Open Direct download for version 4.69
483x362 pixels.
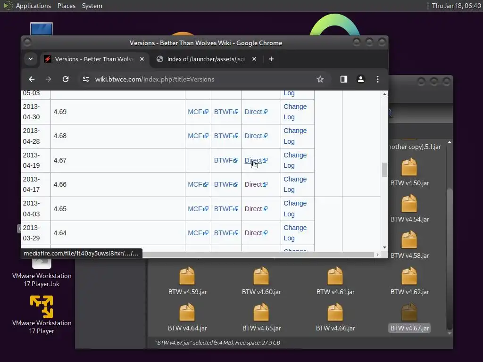[256, 112]
